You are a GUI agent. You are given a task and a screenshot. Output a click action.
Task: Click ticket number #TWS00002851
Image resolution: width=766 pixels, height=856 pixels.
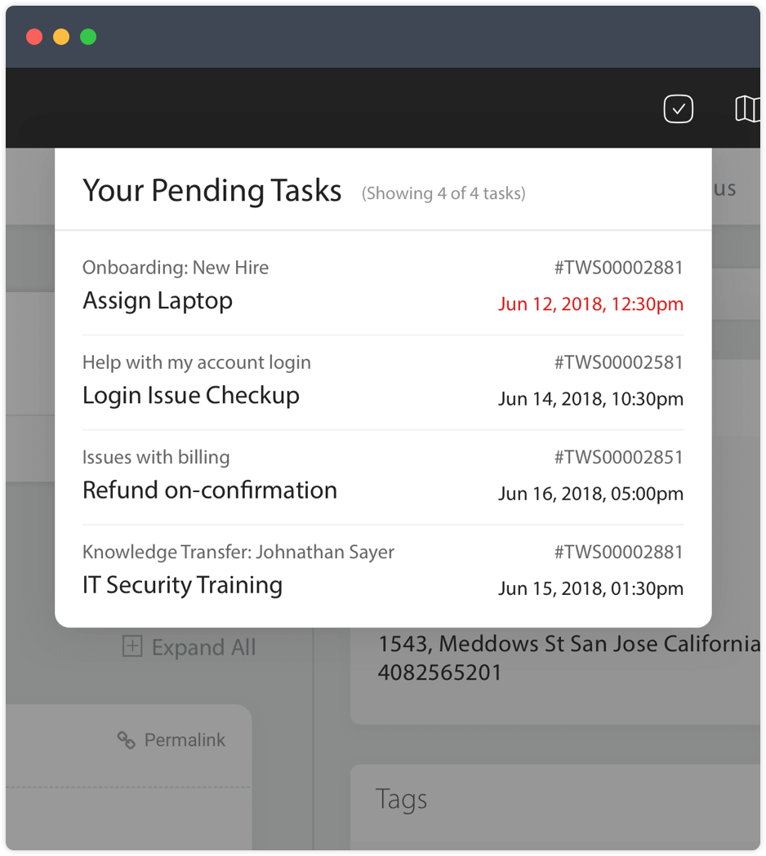618,457
